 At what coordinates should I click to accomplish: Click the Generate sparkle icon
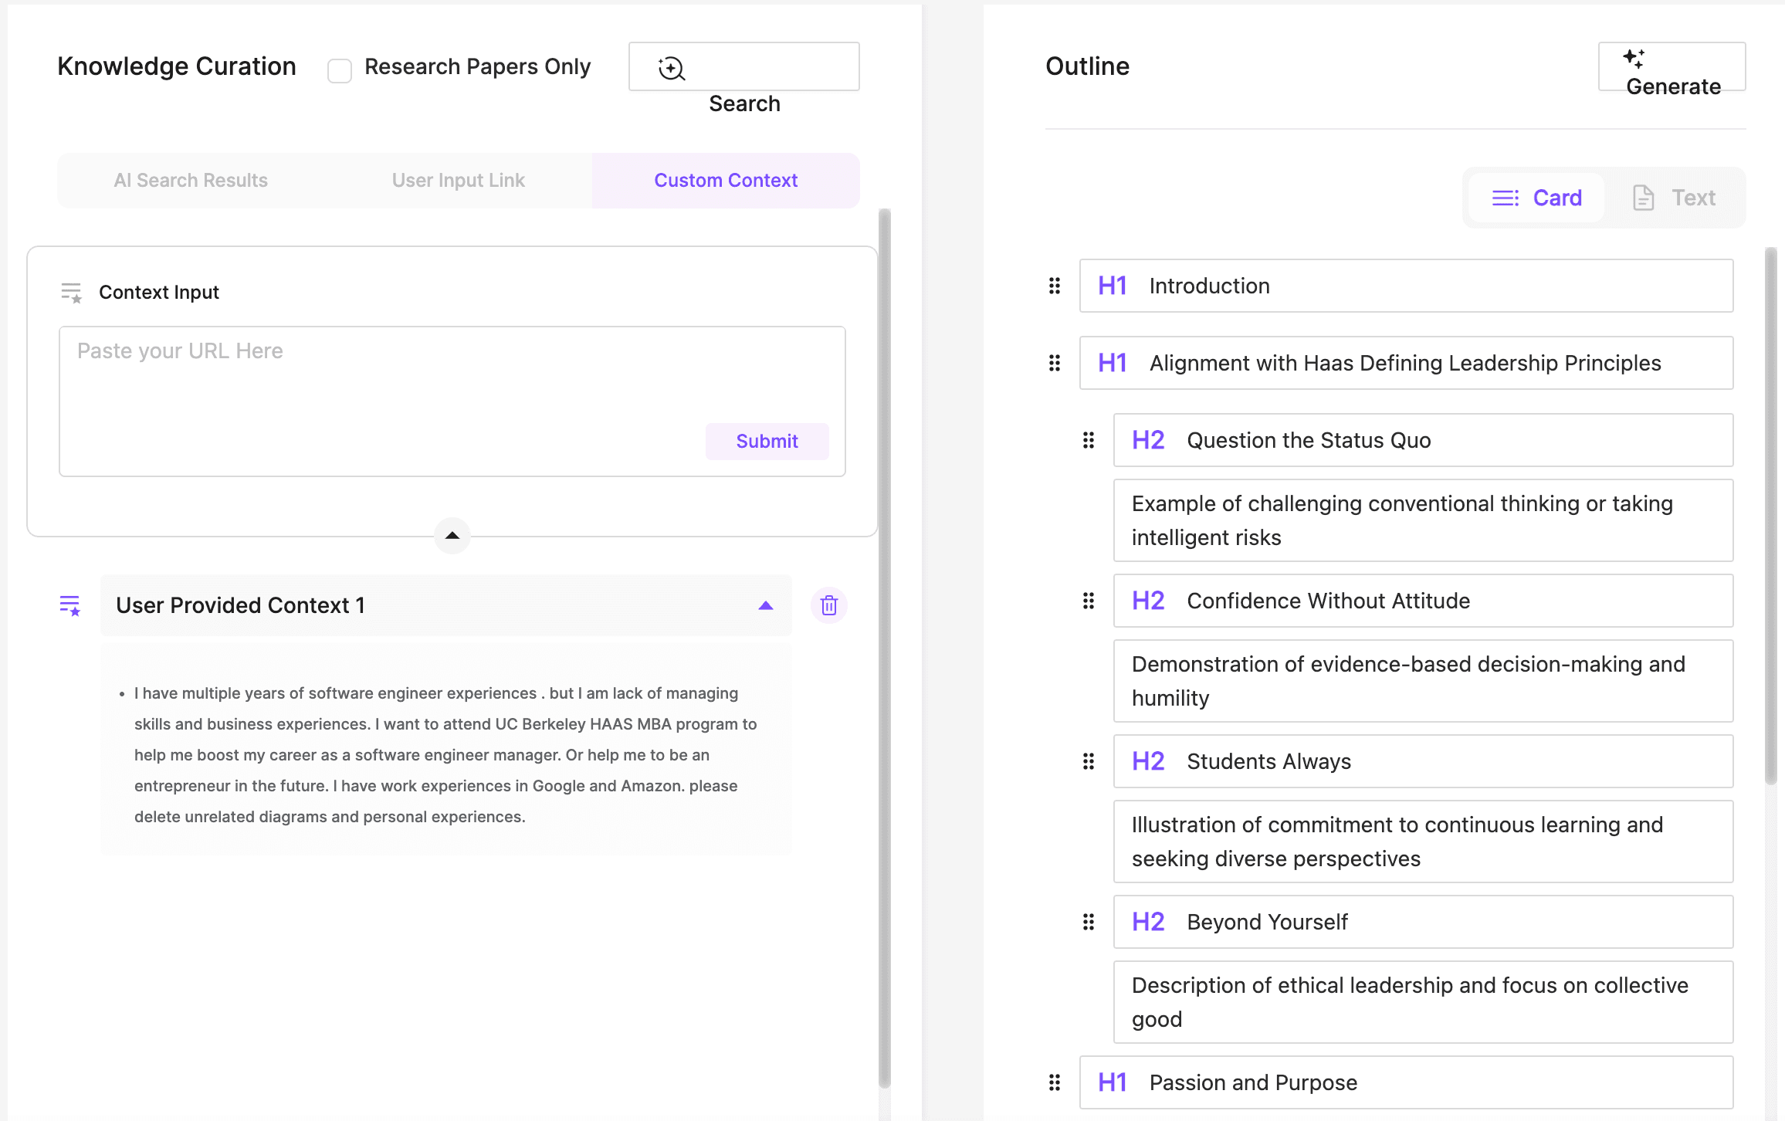click(x=1633, y=59)
